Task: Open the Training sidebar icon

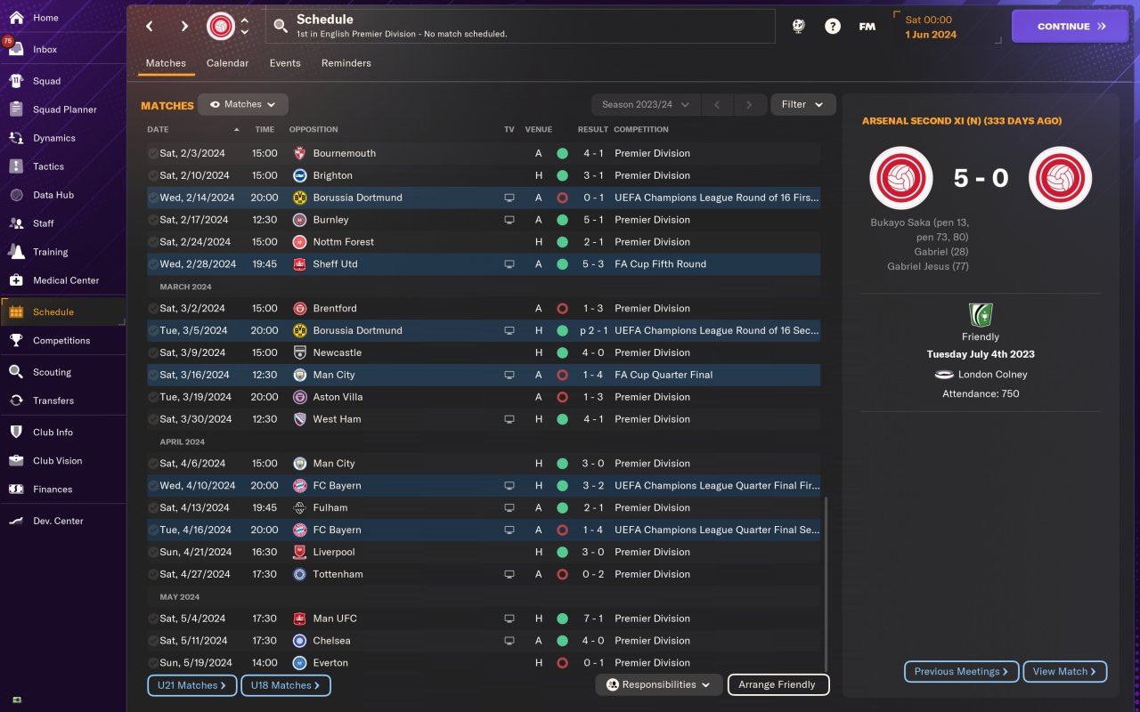Action: click(x=16, y=252)
